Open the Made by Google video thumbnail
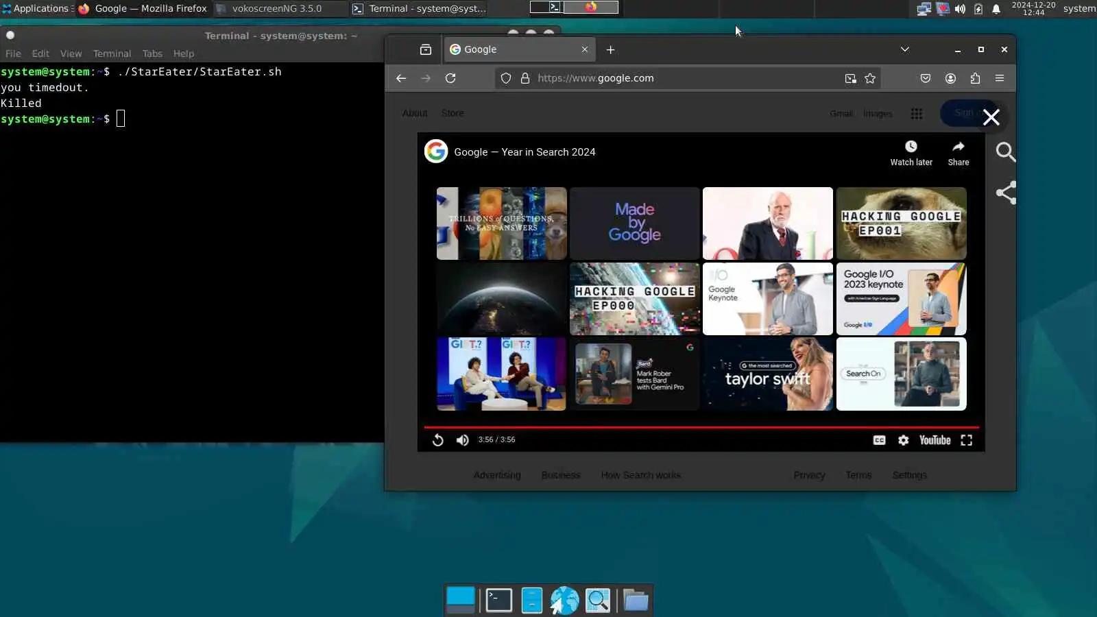 635,223
